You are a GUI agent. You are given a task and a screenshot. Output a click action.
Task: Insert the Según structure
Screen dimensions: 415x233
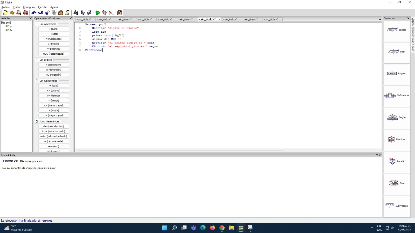click(397, 119)
